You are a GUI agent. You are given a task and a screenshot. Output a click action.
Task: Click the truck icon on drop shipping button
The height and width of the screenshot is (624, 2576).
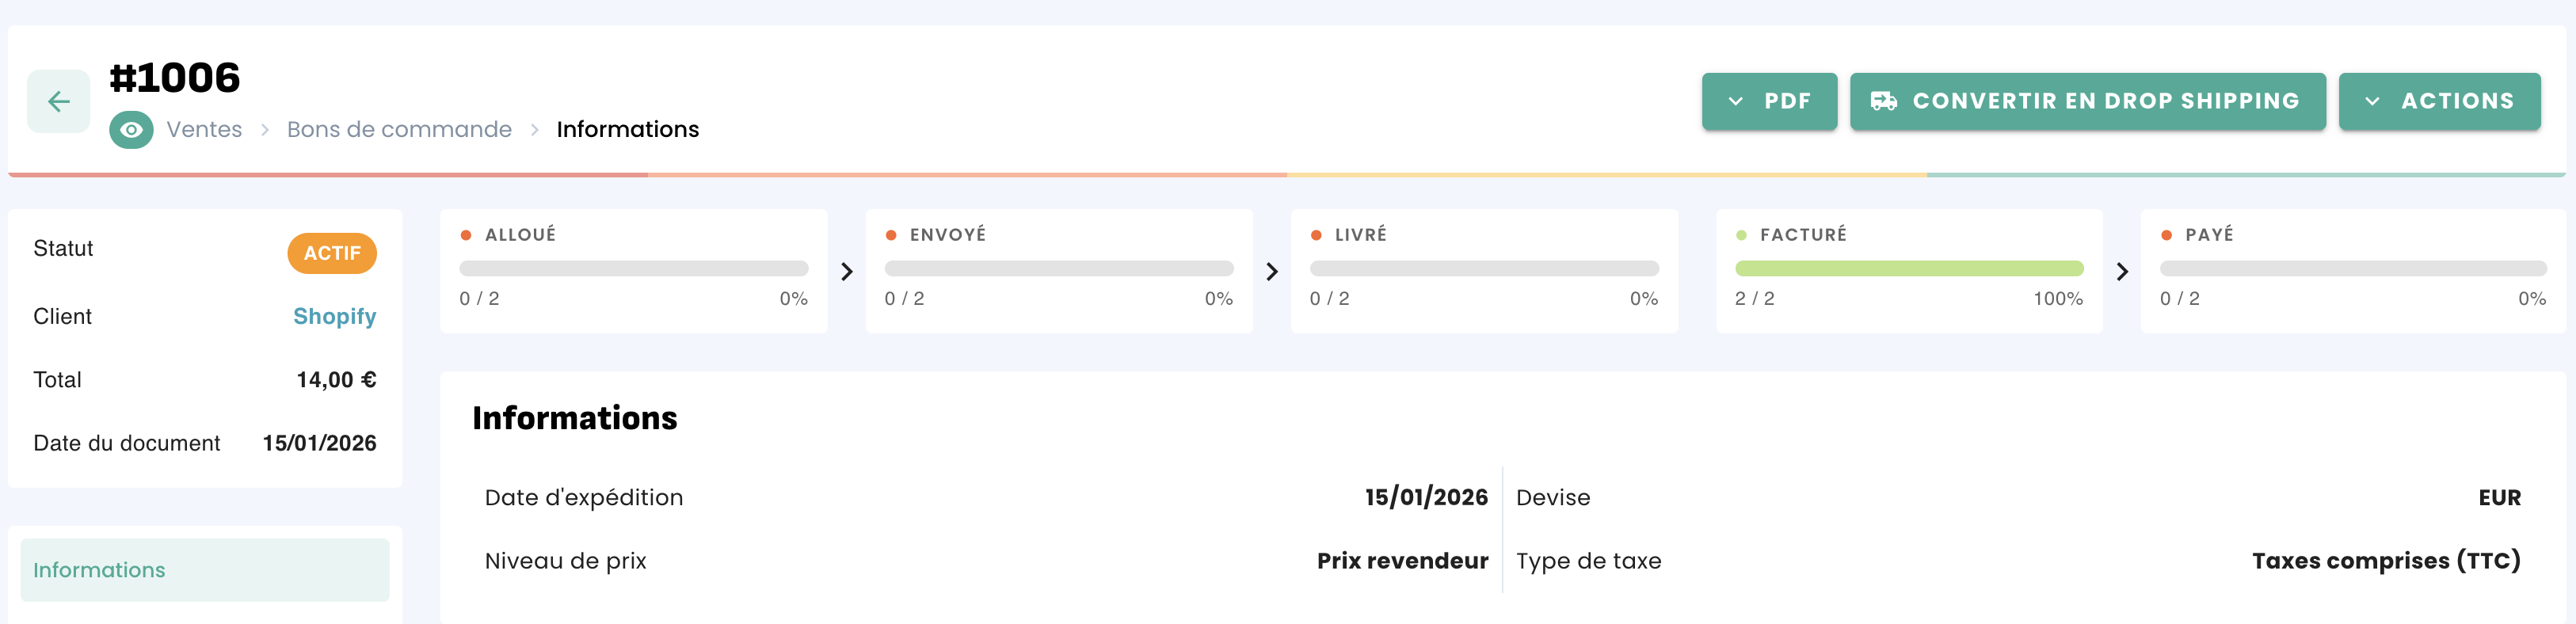click(x=1883, y=101)
